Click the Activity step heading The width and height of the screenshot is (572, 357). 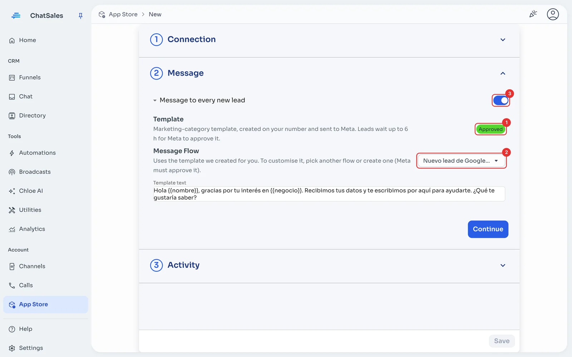coord(183,265)
